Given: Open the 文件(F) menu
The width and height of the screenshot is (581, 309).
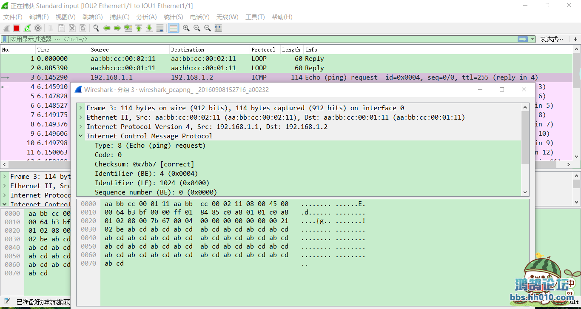Looking at the screenshot, I should 13,17.
